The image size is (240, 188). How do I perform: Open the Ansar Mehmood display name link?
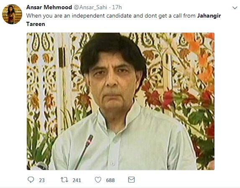point(49,7)
